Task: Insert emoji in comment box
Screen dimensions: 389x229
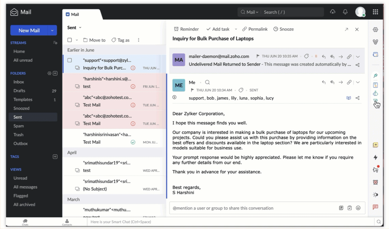Action: pyautogui.click(x=358, y=208)
